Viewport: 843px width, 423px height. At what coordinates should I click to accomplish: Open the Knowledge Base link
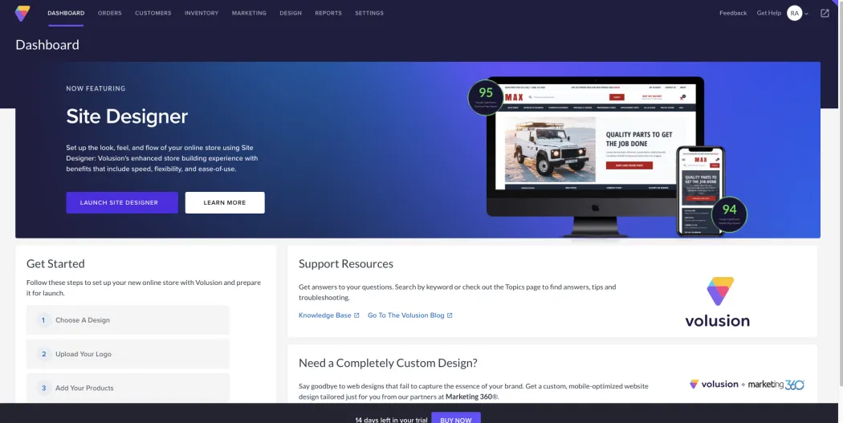tap(324, 315)
